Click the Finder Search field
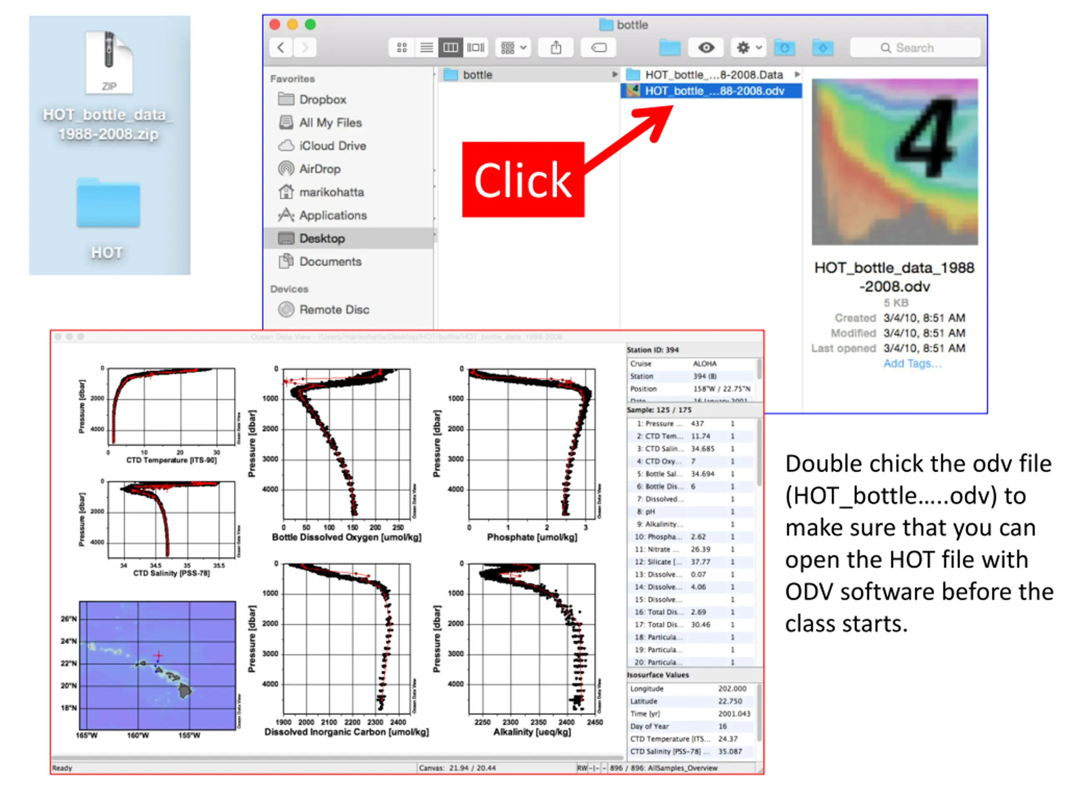This screenshot has height=800, width=1066. click(x=915, y=48)
